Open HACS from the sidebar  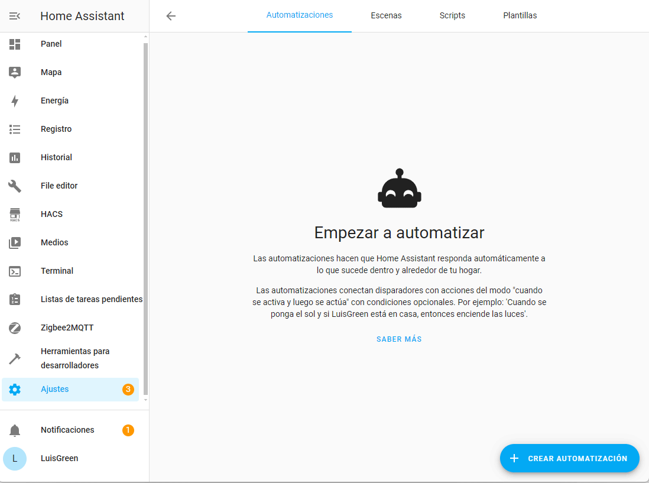coord(70,215)
